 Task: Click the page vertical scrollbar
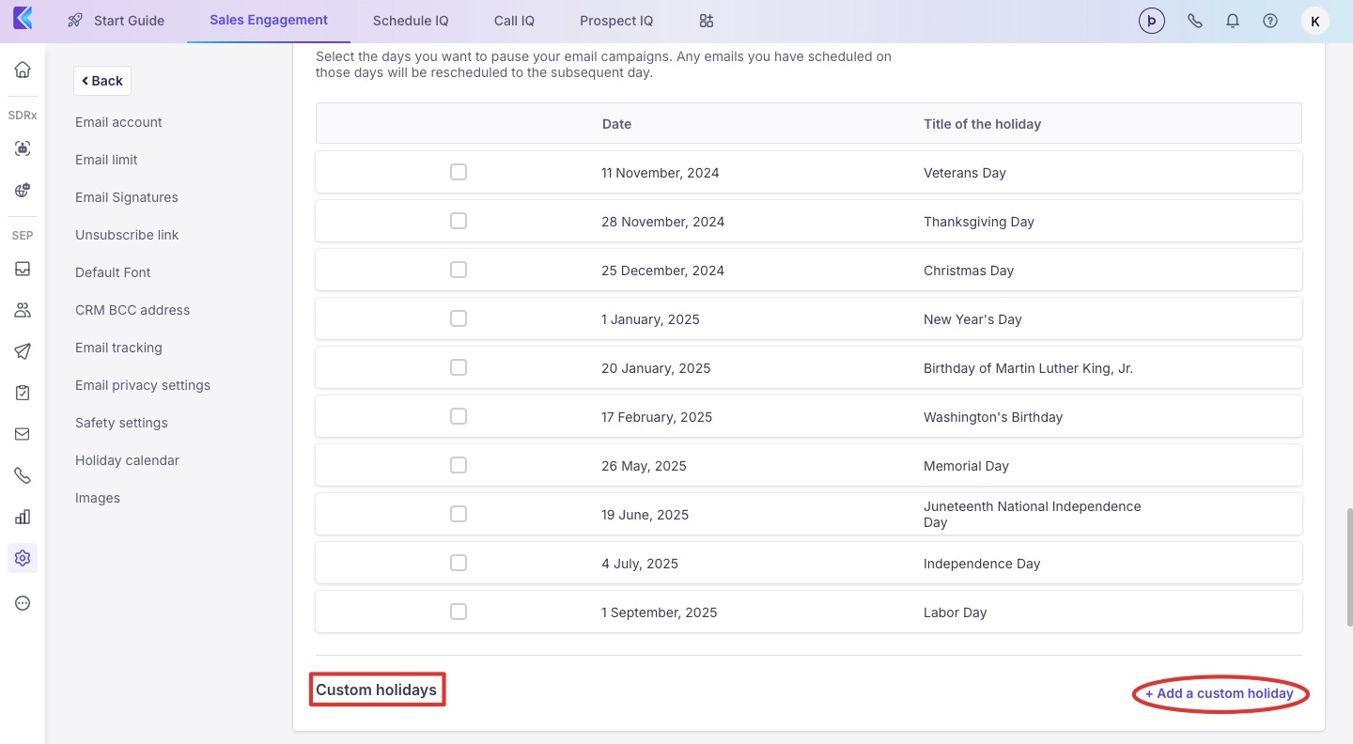[x=1348, y=566]
